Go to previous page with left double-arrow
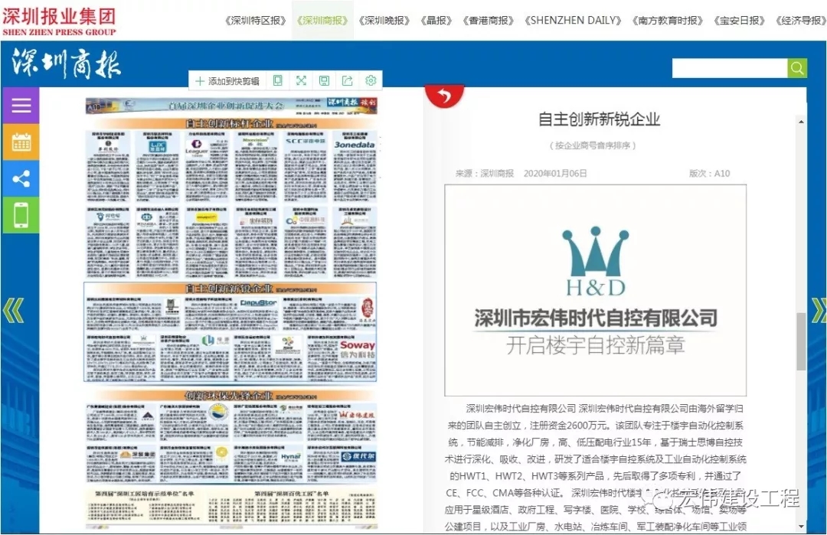 13,311
